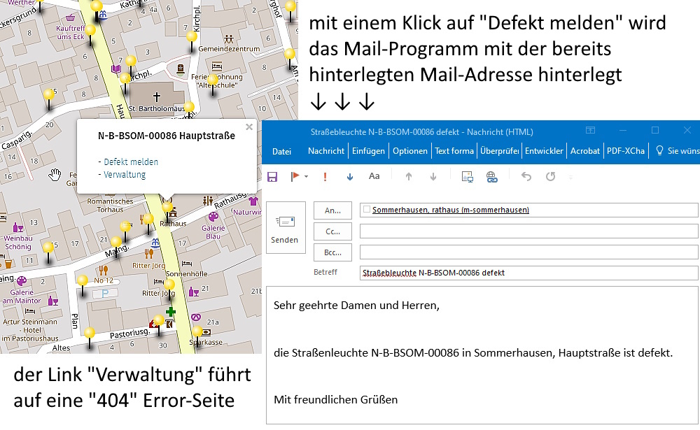The width and height of the screenshot is (700, 430).
Task: Open the ribbon display options button
Action: pyautogui.click(x=591, y=131)
